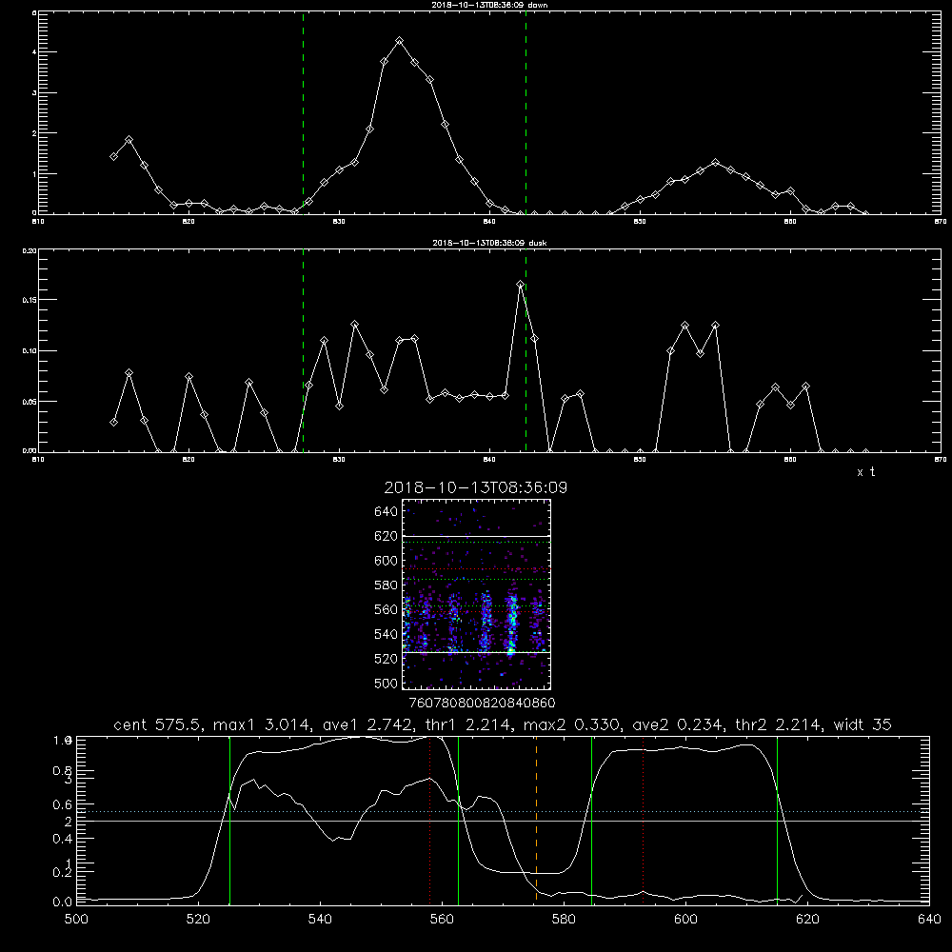Click the orange dashed center line in bottom plot

click(x=536, y=820)
